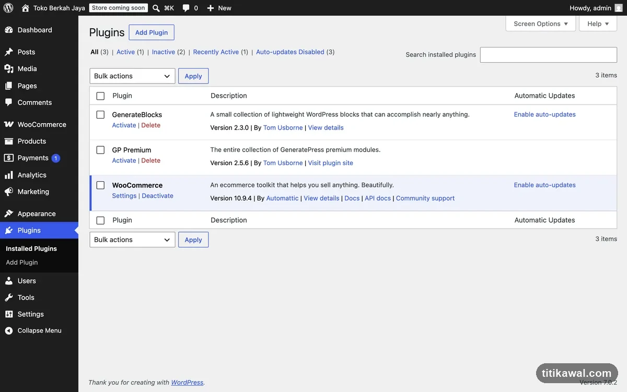Click the WordPress logo in admin bar
The width and height of the screenshot is (627, 392).
point(8,8)
